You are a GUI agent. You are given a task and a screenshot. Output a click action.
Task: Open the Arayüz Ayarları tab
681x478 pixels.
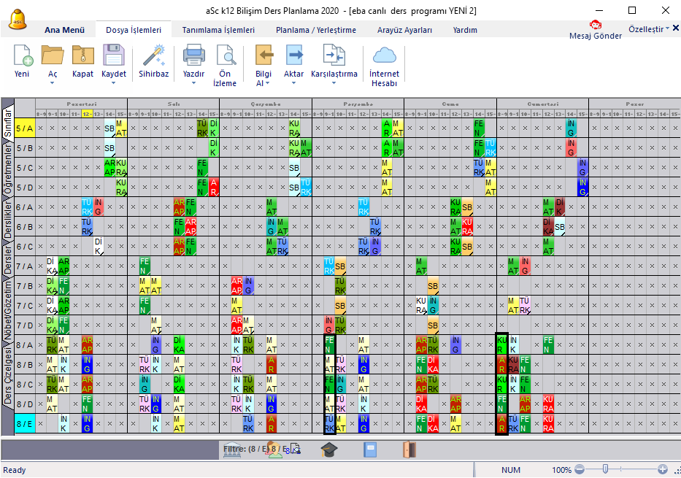405,30
